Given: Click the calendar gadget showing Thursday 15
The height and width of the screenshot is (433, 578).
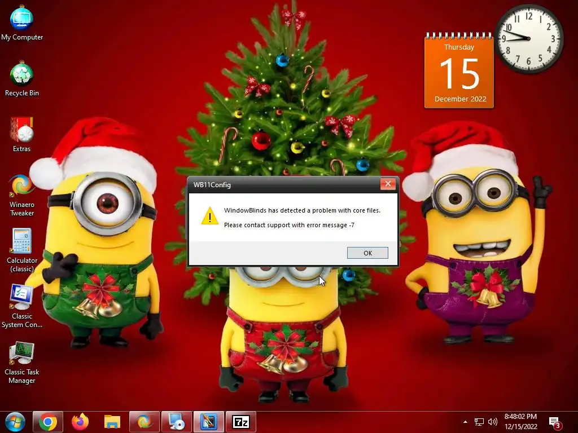Looking at the screenshot, I should pyautogui.click(x=459, y=70).
